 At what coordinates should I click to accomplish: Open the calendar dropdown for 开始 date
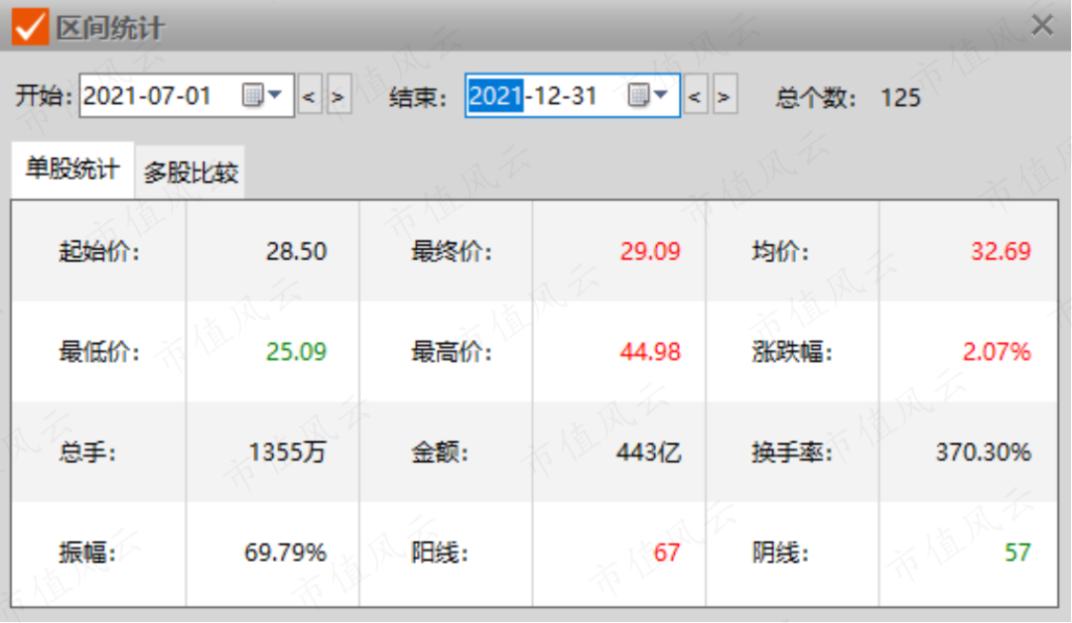coord(262,95)
